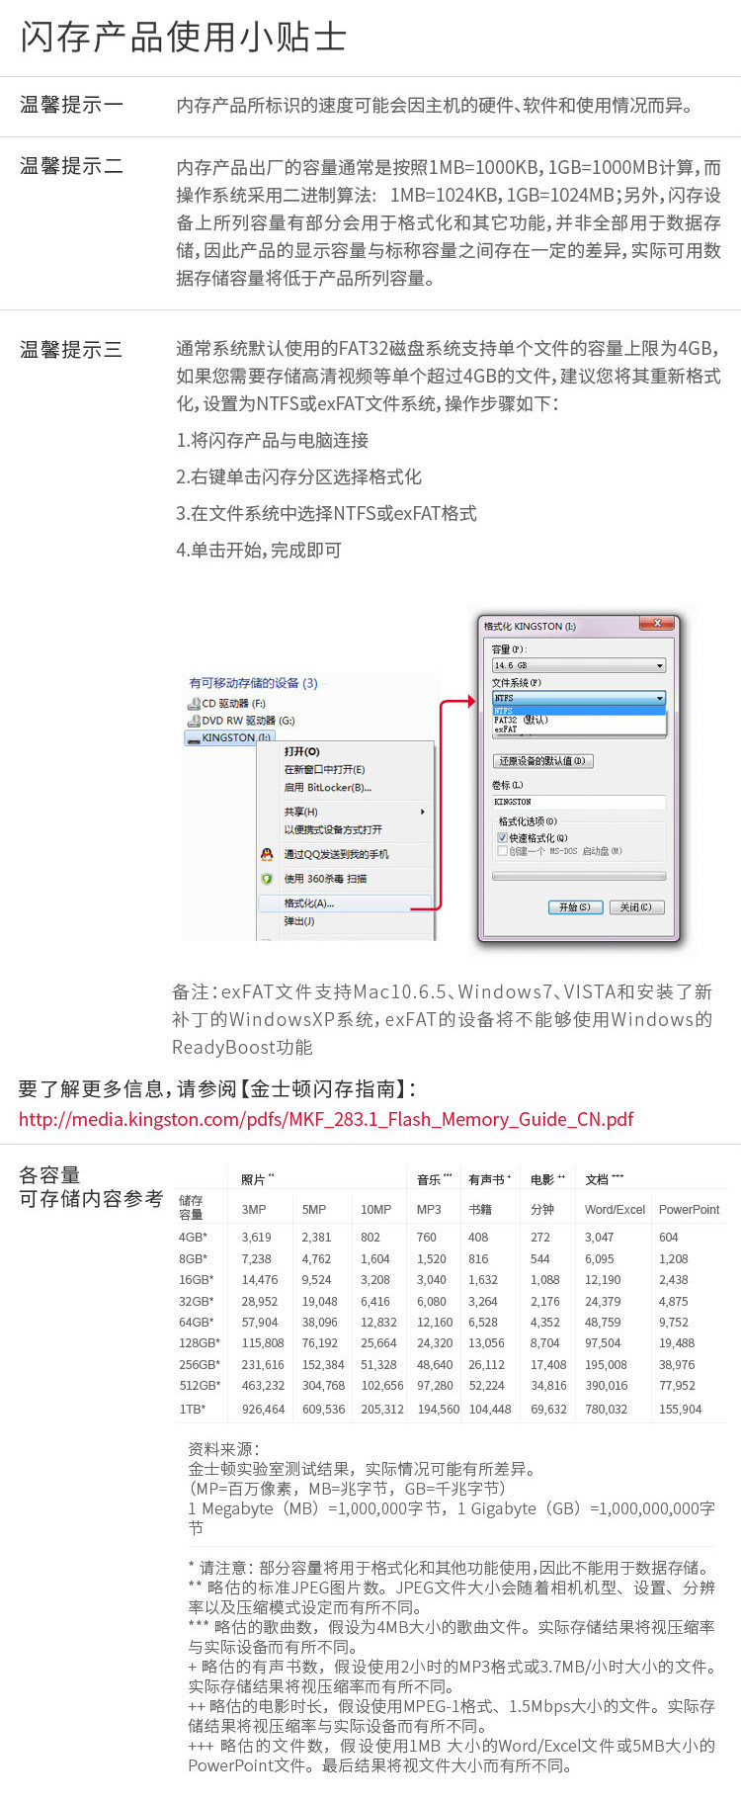Click the format dialog progress bar
The width and height of the screenshot is (741, 1803).
(579, 877)
